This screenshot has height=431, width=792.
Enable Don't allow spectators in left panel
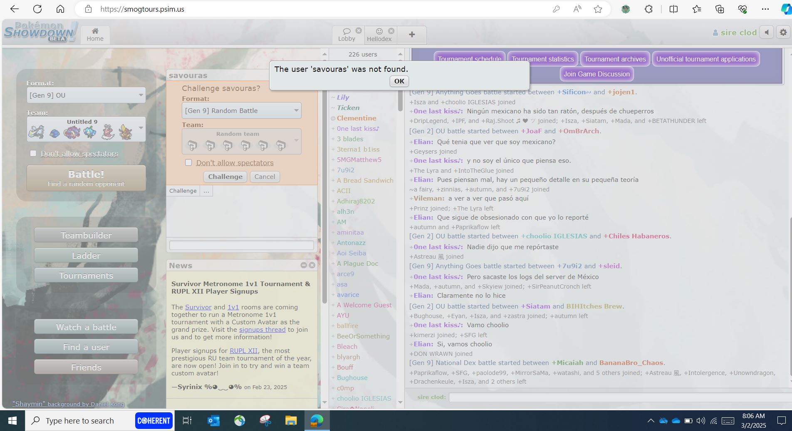click(33, 153)
